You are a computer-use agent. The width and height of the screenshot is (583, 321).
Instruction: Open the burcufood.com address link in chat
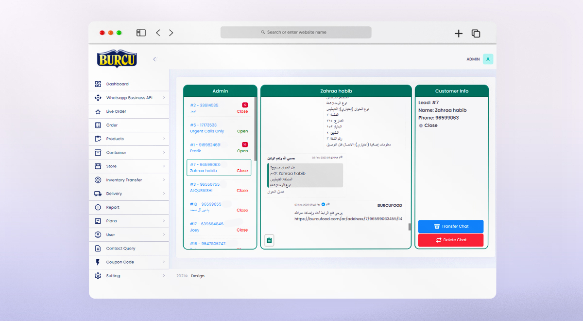348,219
